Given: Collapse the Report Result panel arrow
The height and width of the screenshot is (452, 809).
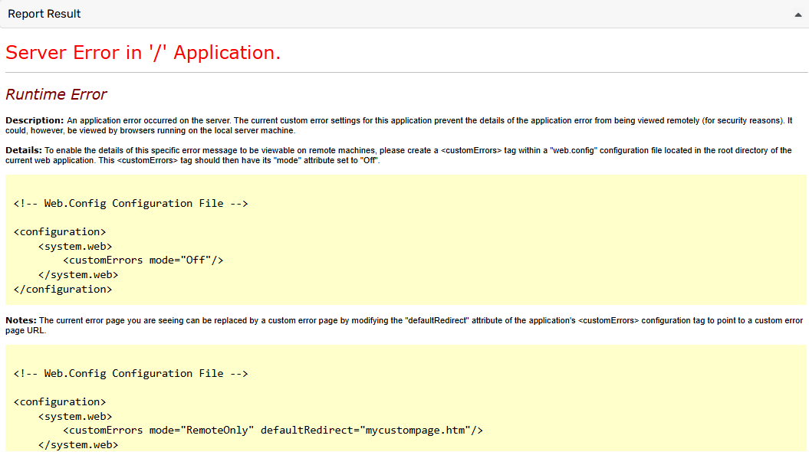Looking at the screenshot, I should 798,15.
